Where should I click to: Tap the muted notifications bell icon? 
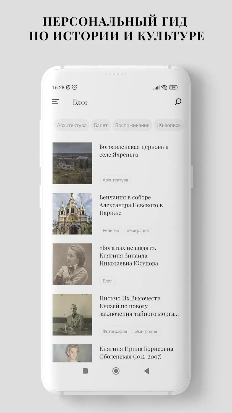[x=68, y=87]
